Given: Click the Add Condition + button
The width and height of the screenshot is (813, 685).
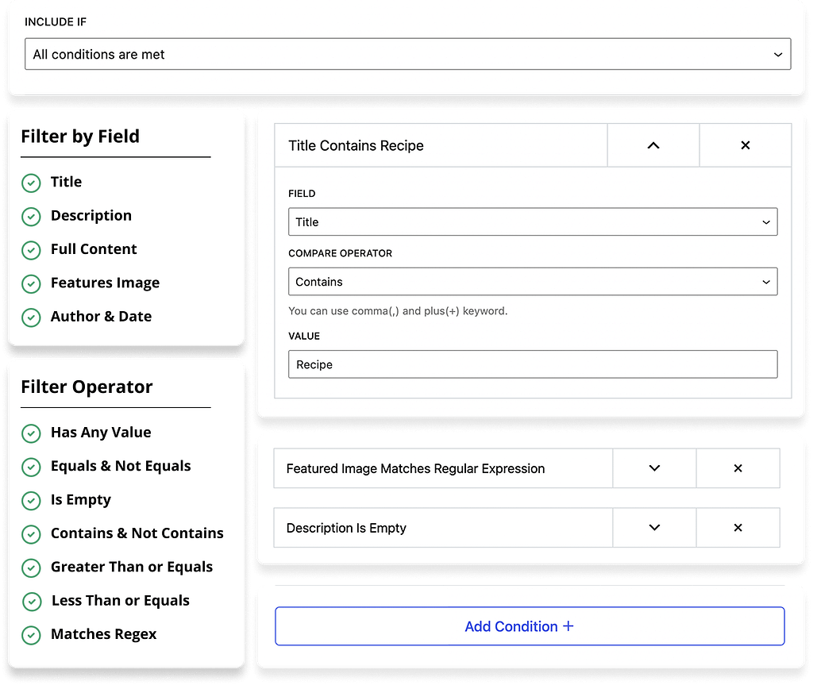Looking at the screenshot, I should [x=530, y=626].
